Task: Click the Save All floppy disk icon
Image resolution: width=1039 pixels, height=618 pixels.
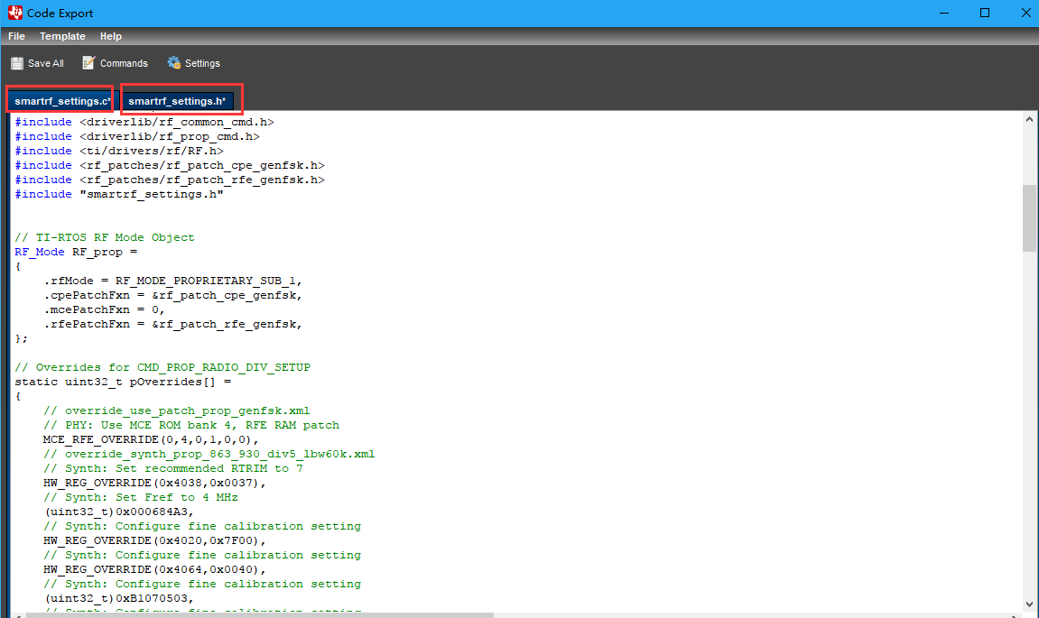Action: 17,63
